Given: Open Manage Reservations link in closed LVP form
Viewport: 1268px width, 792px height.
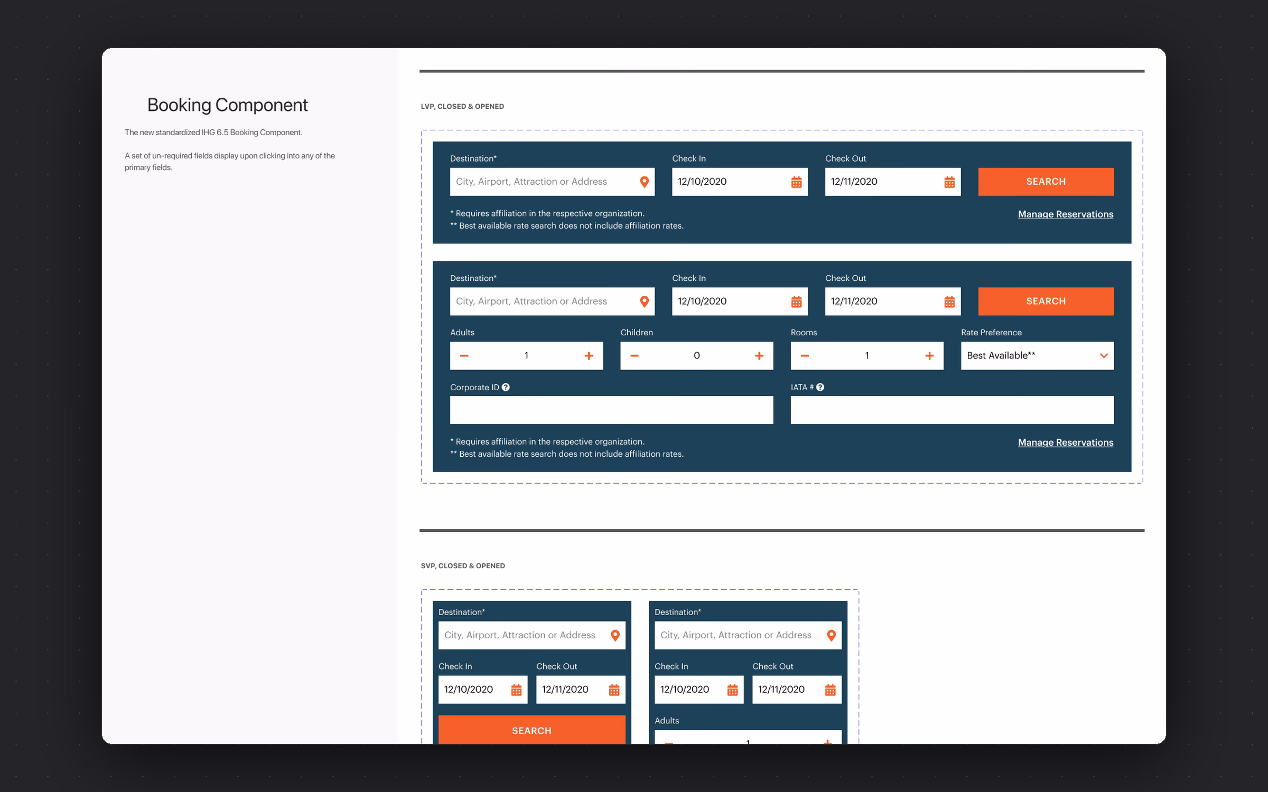Looking at the screenshot, I should click(x=1065, y=214).
